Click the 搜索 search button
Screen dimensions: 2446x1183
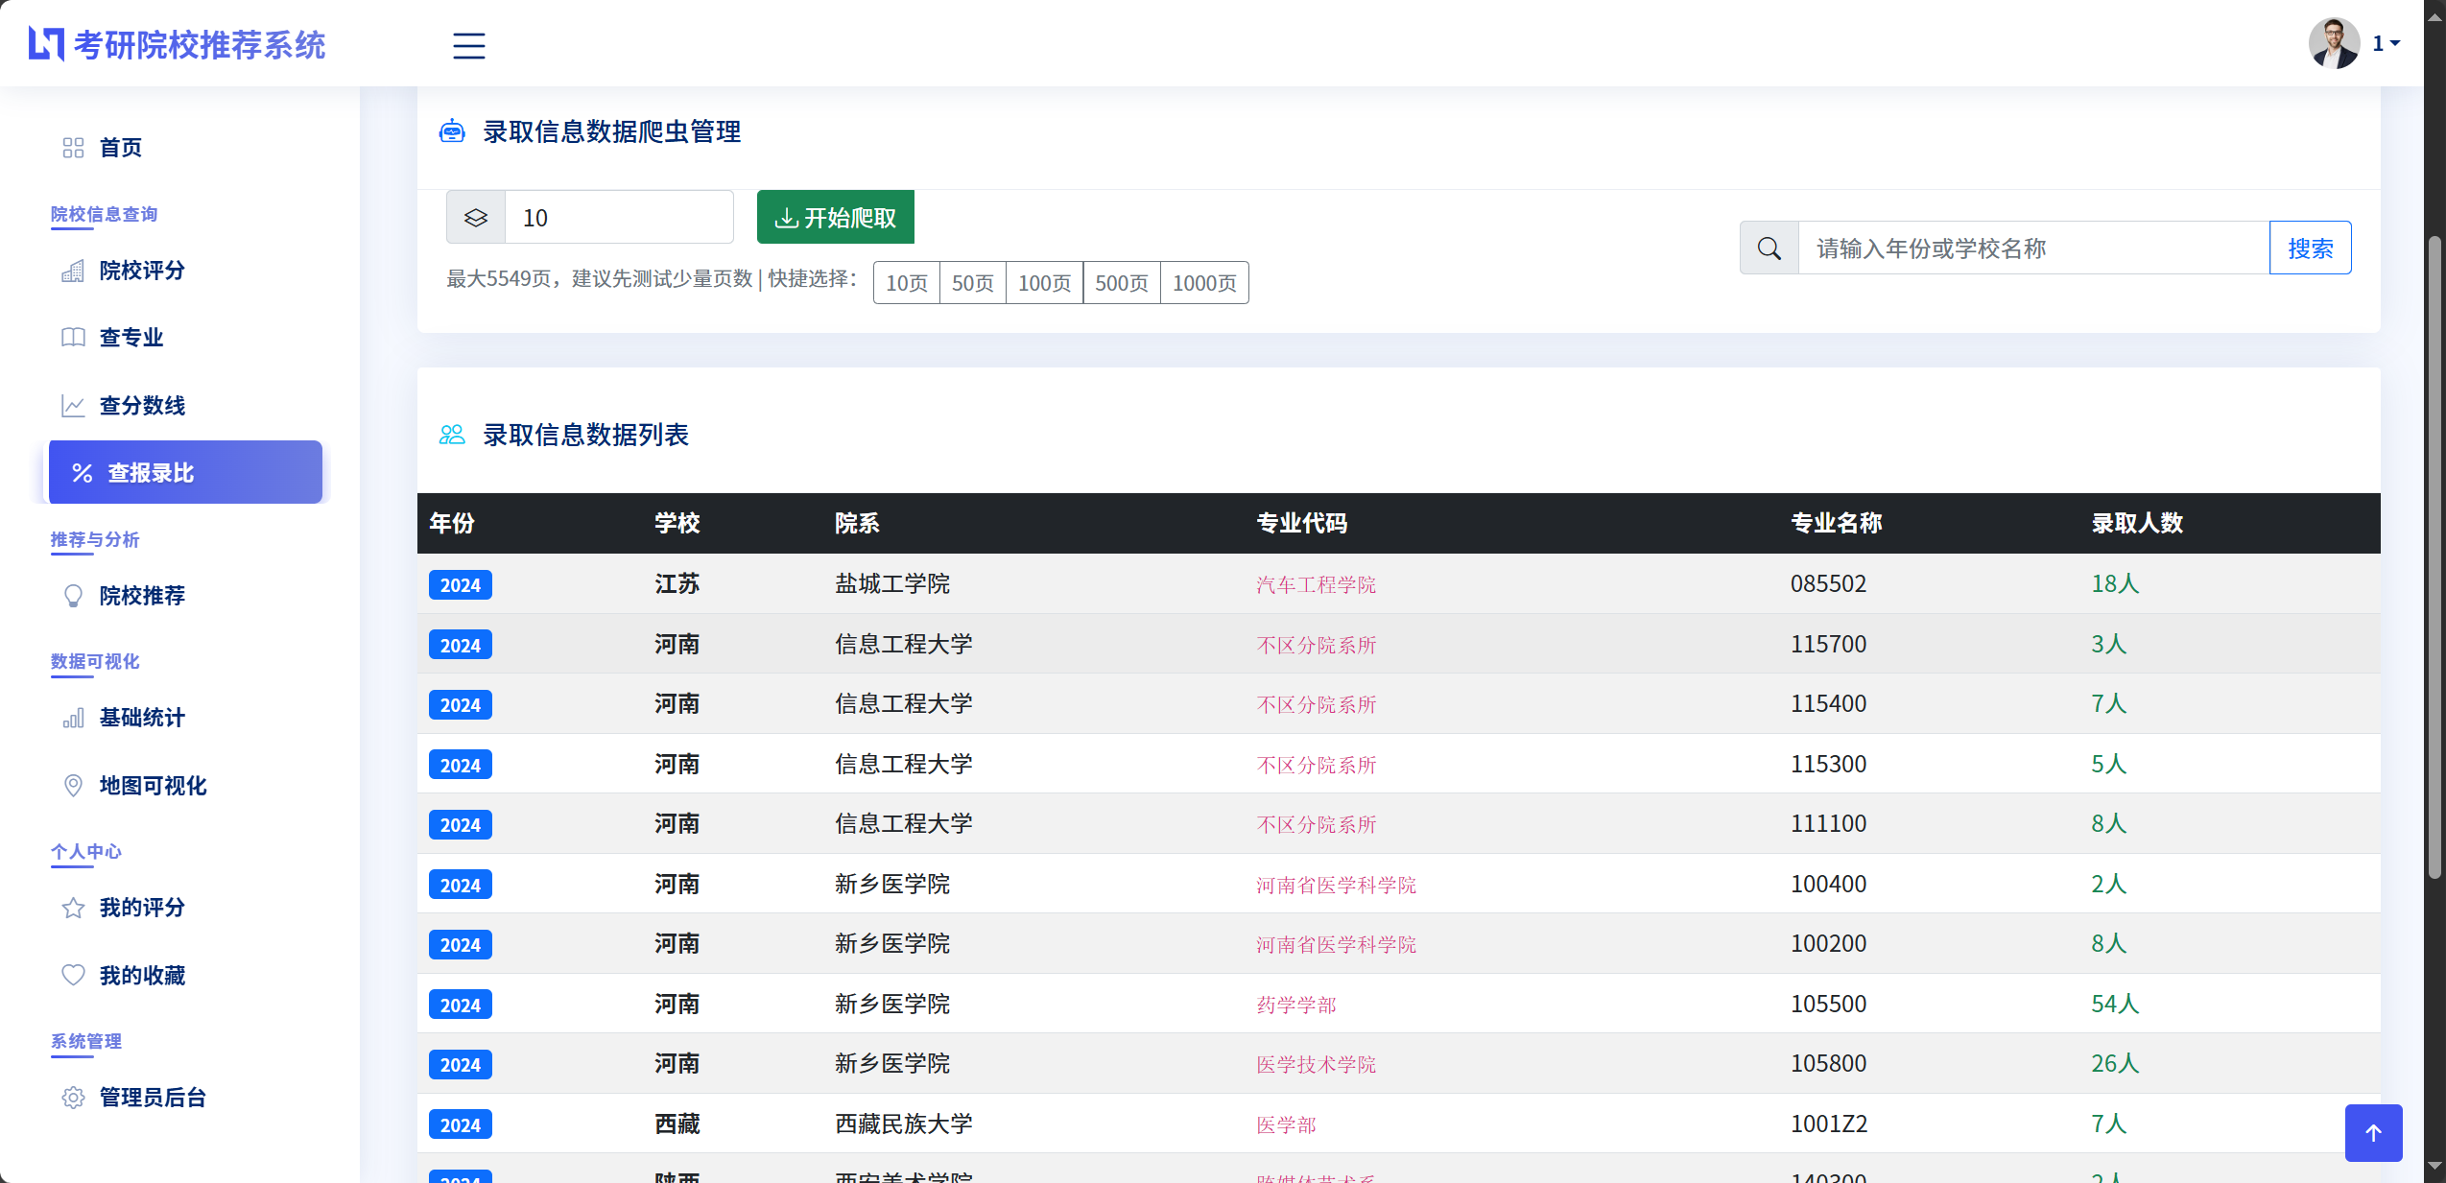(2310, 248)
